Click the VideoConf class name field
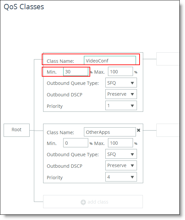This screenshot has height=220, width=185. [x=110, y=61]
